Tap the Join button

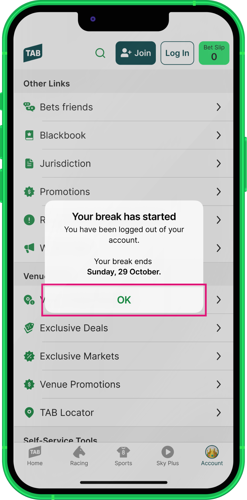coord(136,53)
